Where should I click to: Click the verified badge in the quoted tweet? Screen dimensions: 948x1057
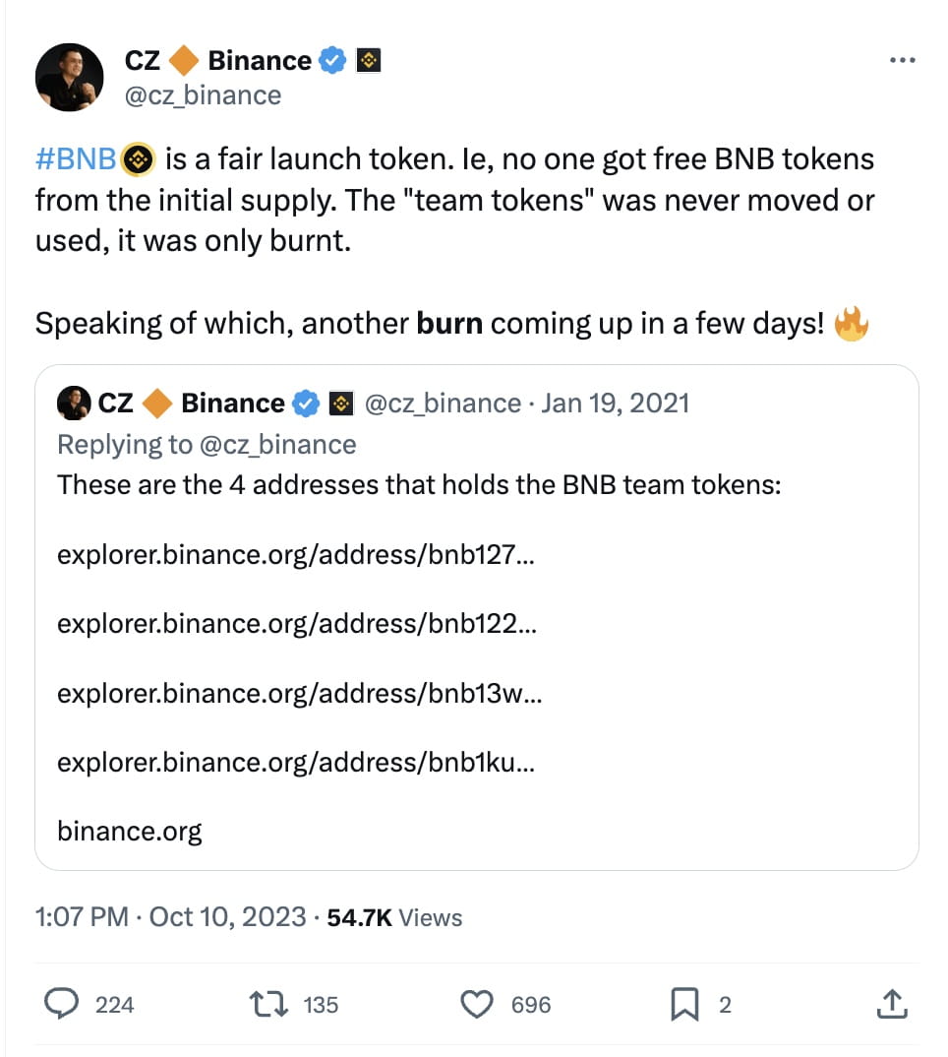305,403
